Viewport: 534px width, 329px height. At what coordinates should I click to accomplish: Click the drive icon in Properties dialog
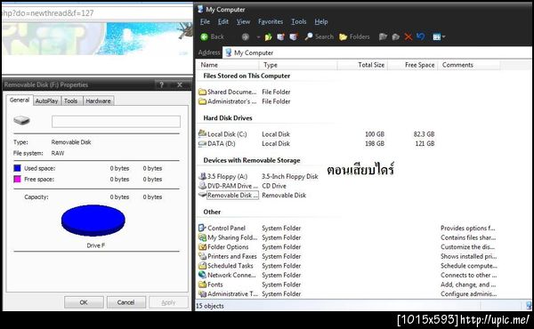click(x=21, y=120)
